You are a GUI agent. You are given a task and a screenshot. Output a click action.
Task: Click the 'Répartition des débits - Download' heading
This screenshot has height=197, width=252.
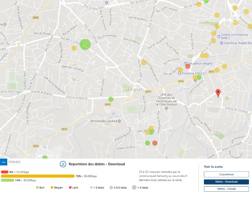[x=97, y=164]
